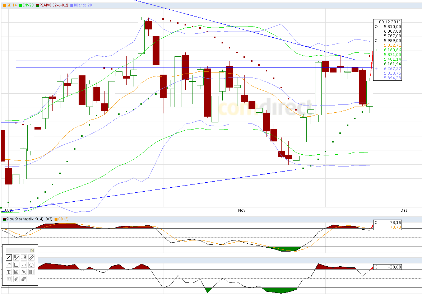
Task: Close the drawing tools palette
Action: click(x=32, y=250)
